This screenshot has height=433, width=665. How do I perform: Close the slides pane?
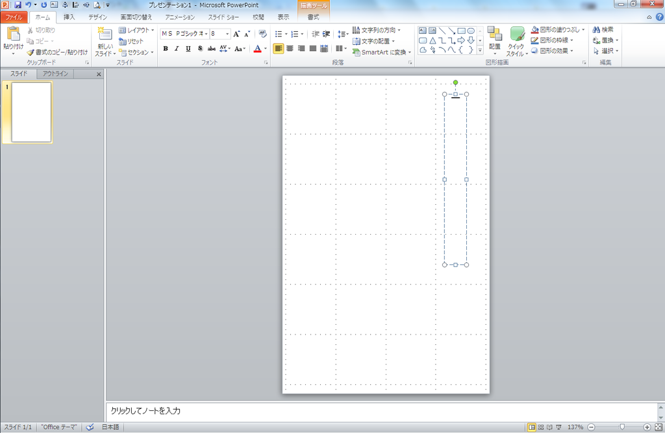pyautogui.click(x=99, y=74)
